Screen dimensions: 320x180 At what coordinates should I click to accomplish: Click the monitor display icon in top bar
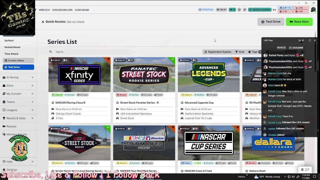pos(239,10)
